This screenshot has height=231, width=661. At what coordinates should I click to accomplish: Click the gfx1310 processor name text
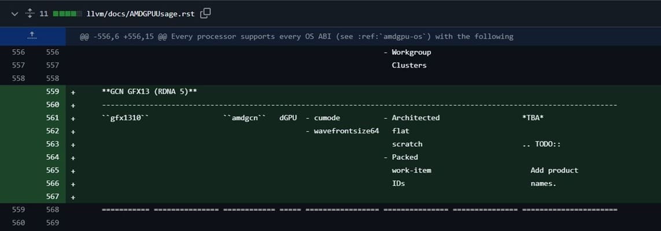pyautogui.click(x=125, y=118)
